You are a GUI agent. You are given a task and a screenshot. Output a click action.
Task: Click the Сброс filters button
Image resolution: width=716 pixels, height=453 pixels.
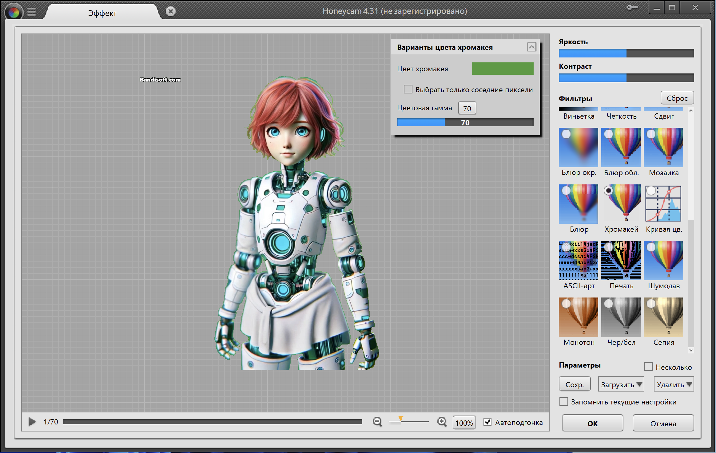[677, 98]
